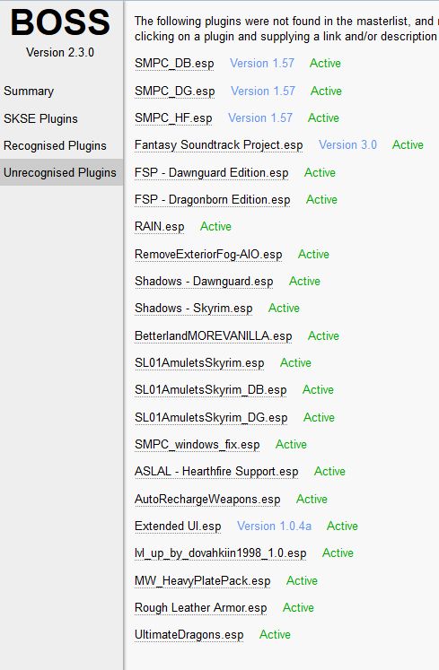Click Active status of AutoRechargeWeapons.esp

coord(312,499)
